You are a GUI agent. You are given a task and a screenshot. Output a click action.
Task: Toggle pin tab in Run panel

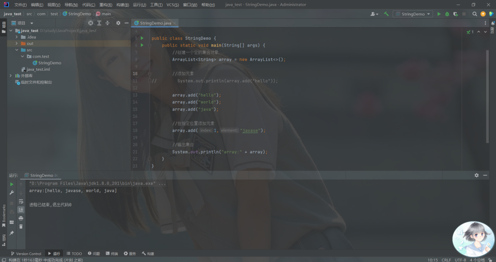point(12,233)
